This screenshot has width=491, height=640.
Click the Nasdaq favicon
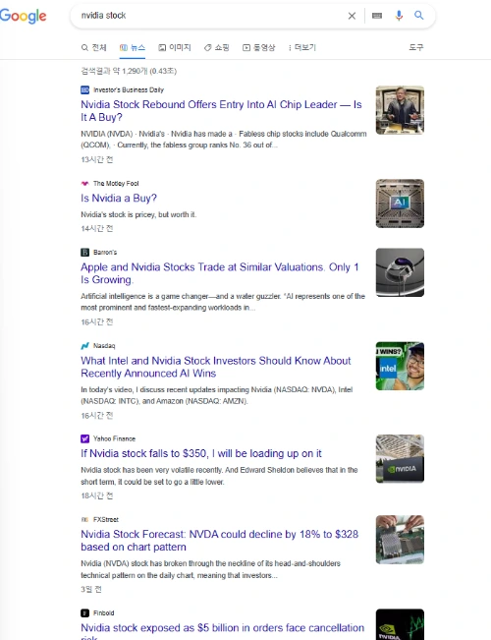[84, 346]
